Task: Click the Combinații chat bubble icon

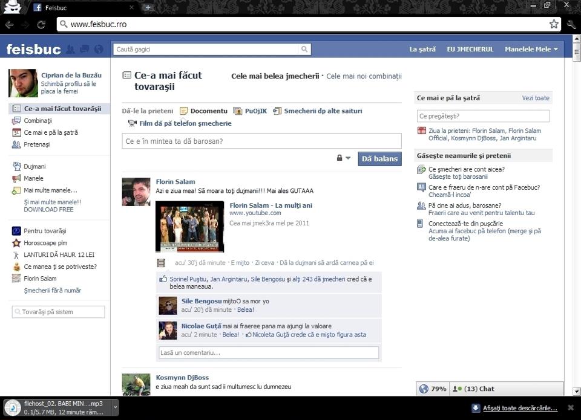Action: pos(16,121)
